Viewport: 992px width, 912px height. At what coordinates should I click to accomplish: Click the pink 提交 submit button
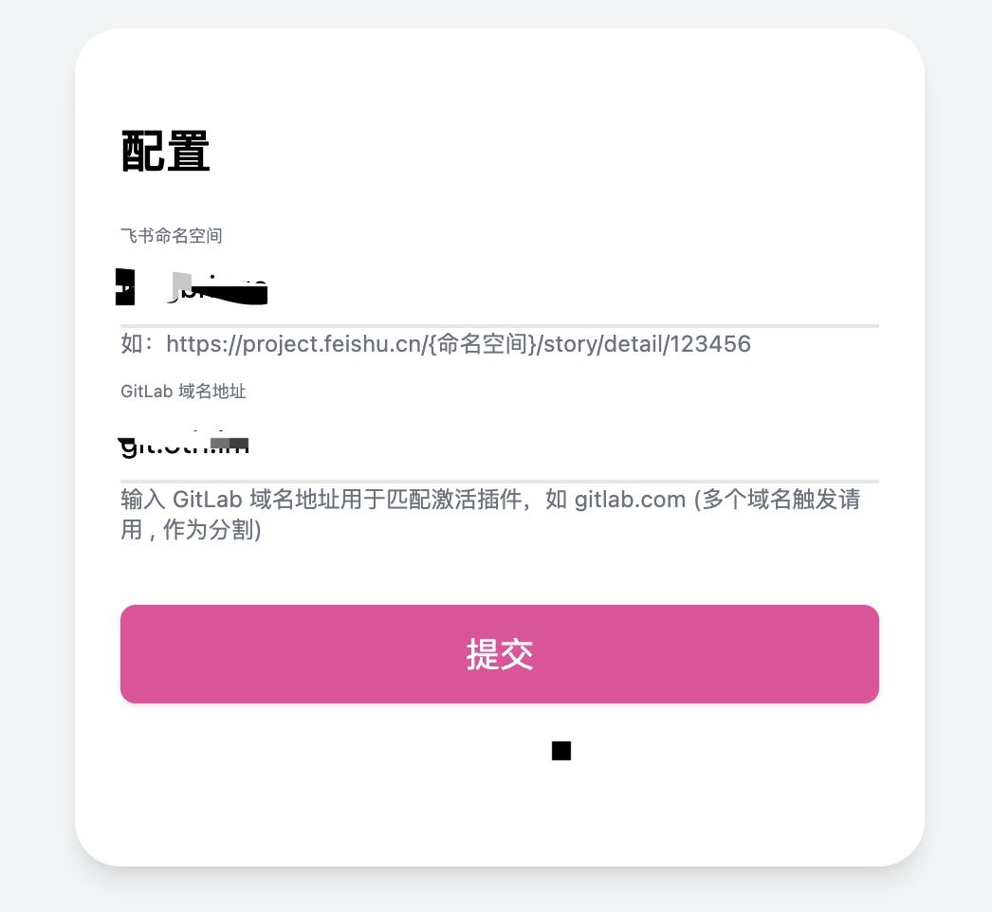[x=499, y=654]
